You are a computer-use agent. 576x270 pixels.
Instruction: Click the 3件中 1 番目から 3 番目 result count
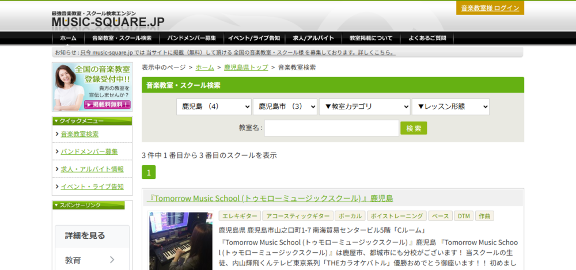coord(209,155)
